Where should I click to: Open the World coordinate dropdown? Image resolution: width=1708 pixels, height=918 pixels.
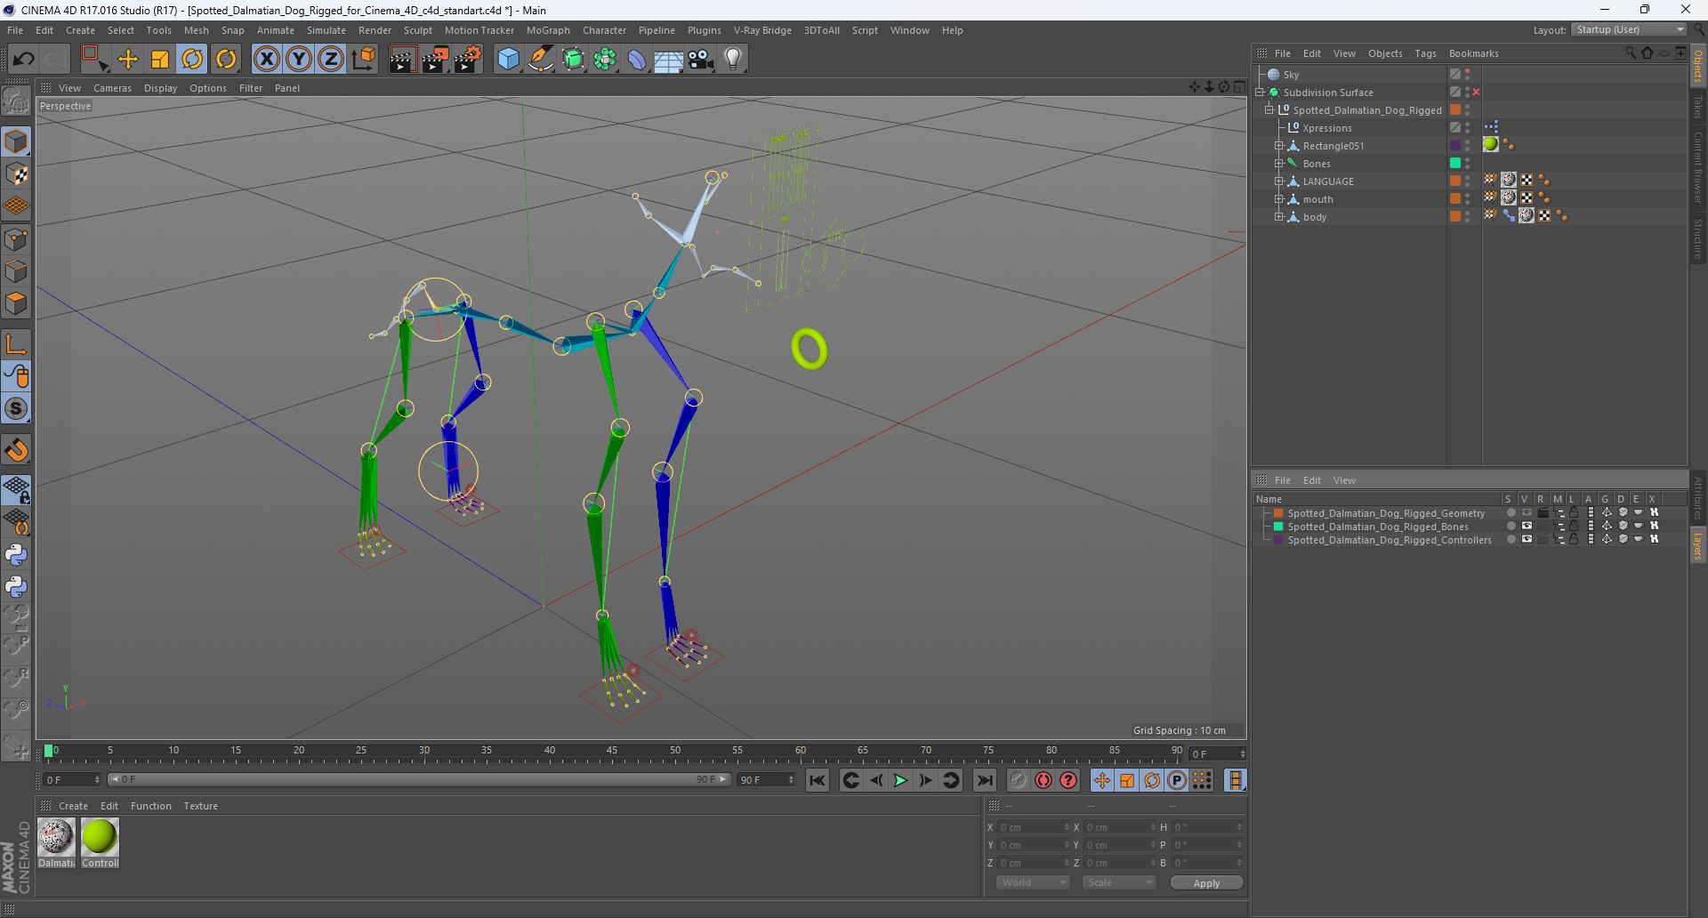pos(1033,882)
